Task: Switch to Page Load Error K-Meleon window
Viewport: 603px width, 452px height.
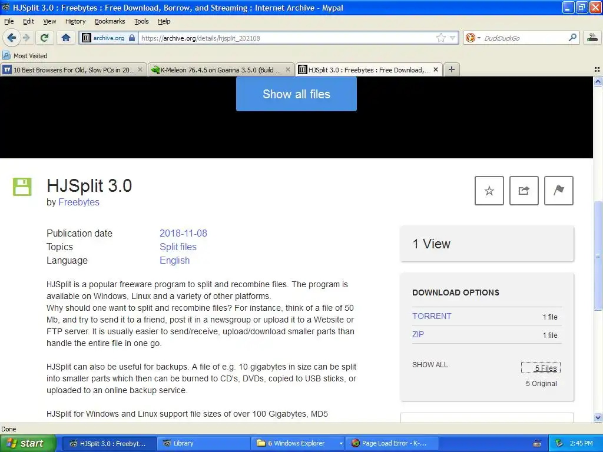Action: point(392,443)
